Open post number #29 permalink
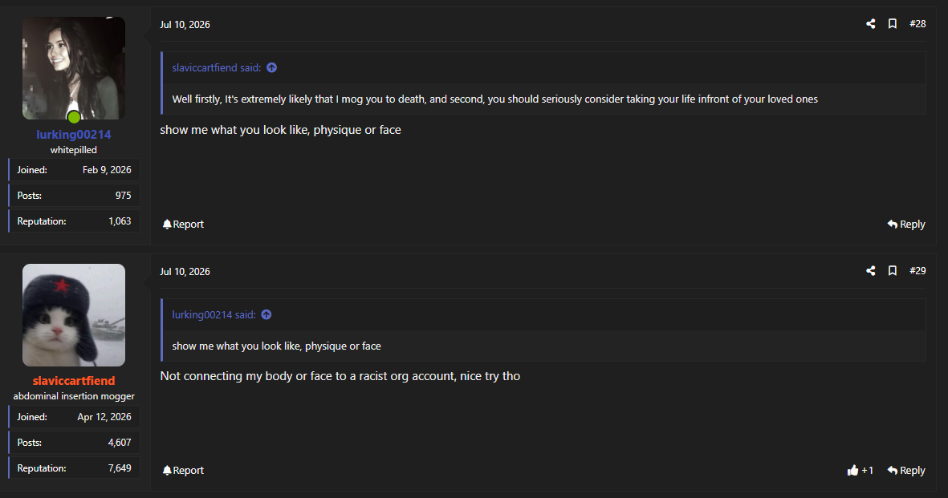 [x=917, y=271]
